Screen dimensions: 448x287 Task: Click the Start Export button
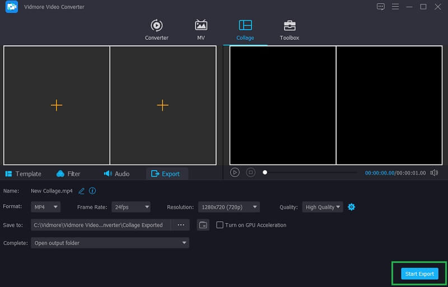pos(419,274)
